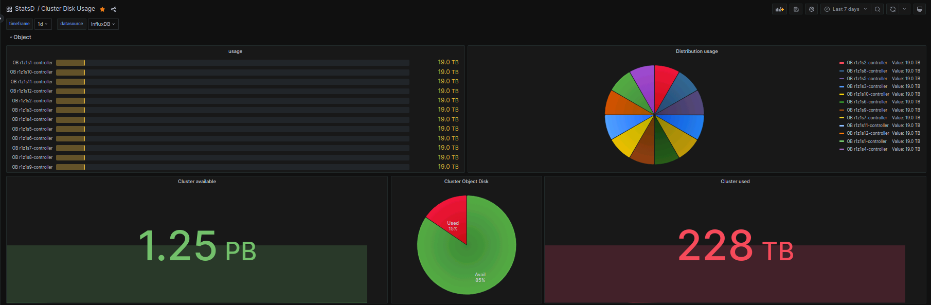Click the StatsD folder breadcrumb link

point(25,9)
